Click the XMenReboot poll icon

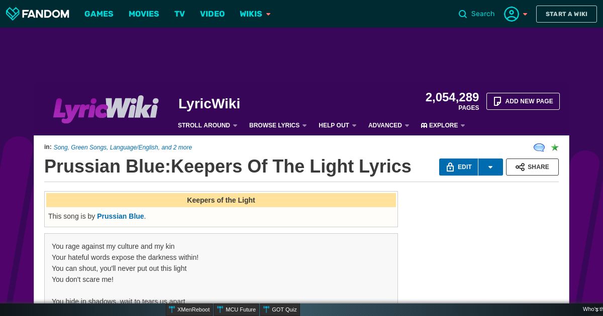point(172,309)
